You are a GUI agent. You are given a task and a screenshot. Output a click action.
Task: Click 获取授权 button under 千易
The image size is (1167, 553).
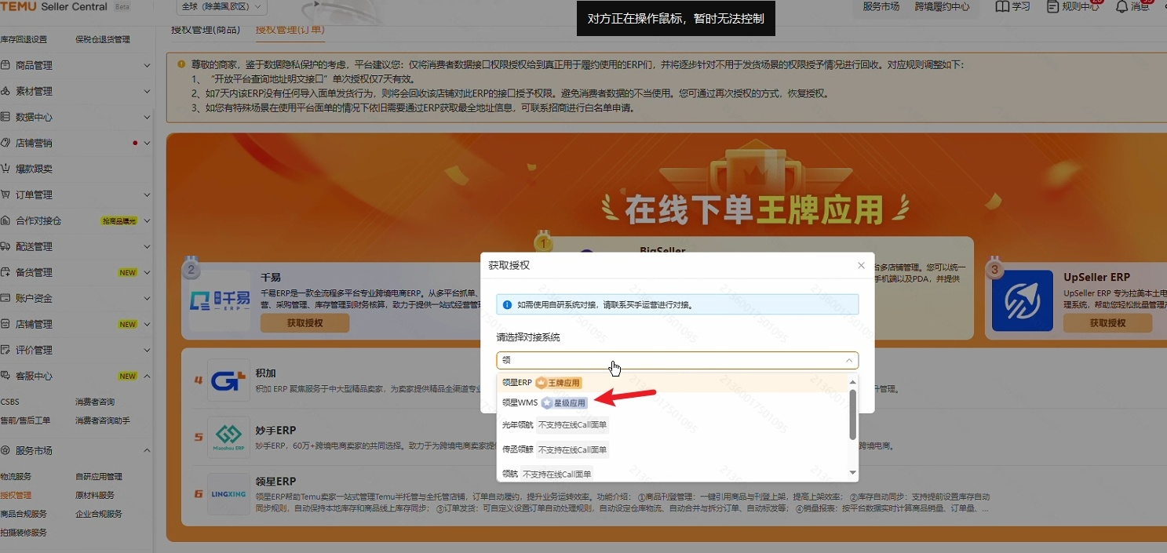tap(305, 322)
